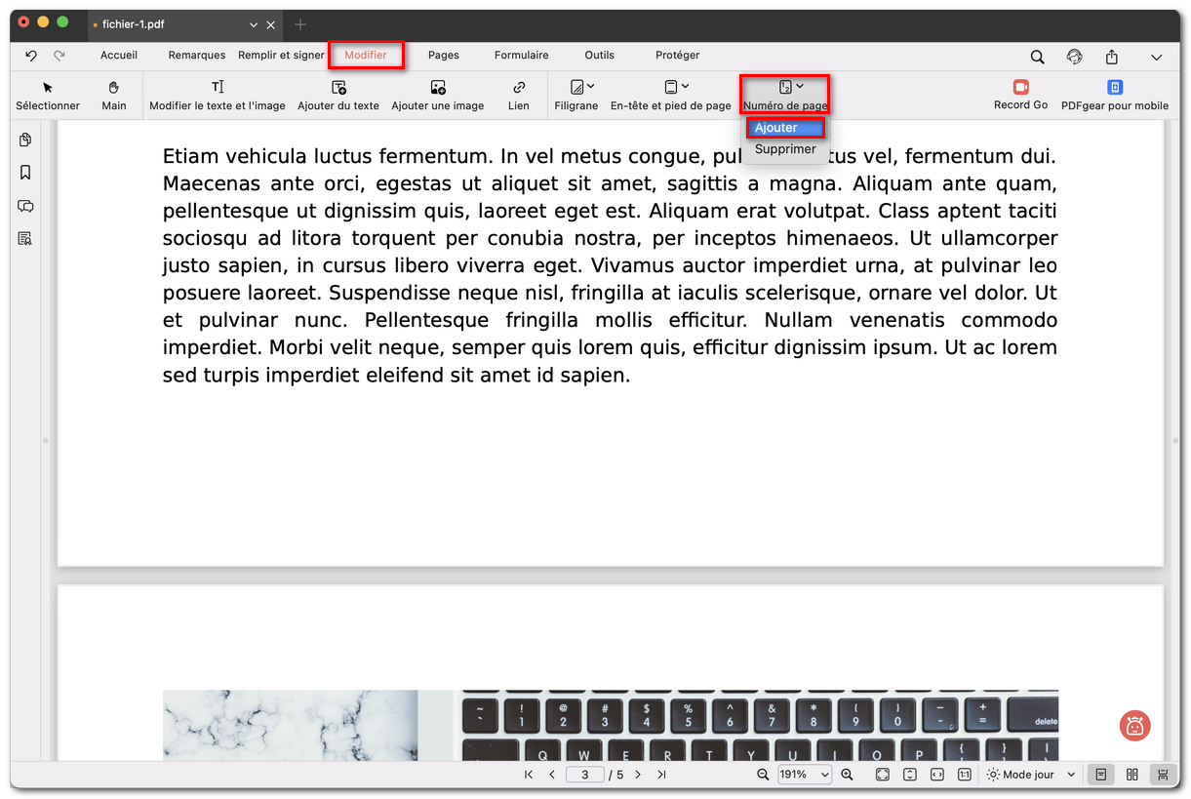Open the page thumbnails panel in sidebar

click(24, 140)
